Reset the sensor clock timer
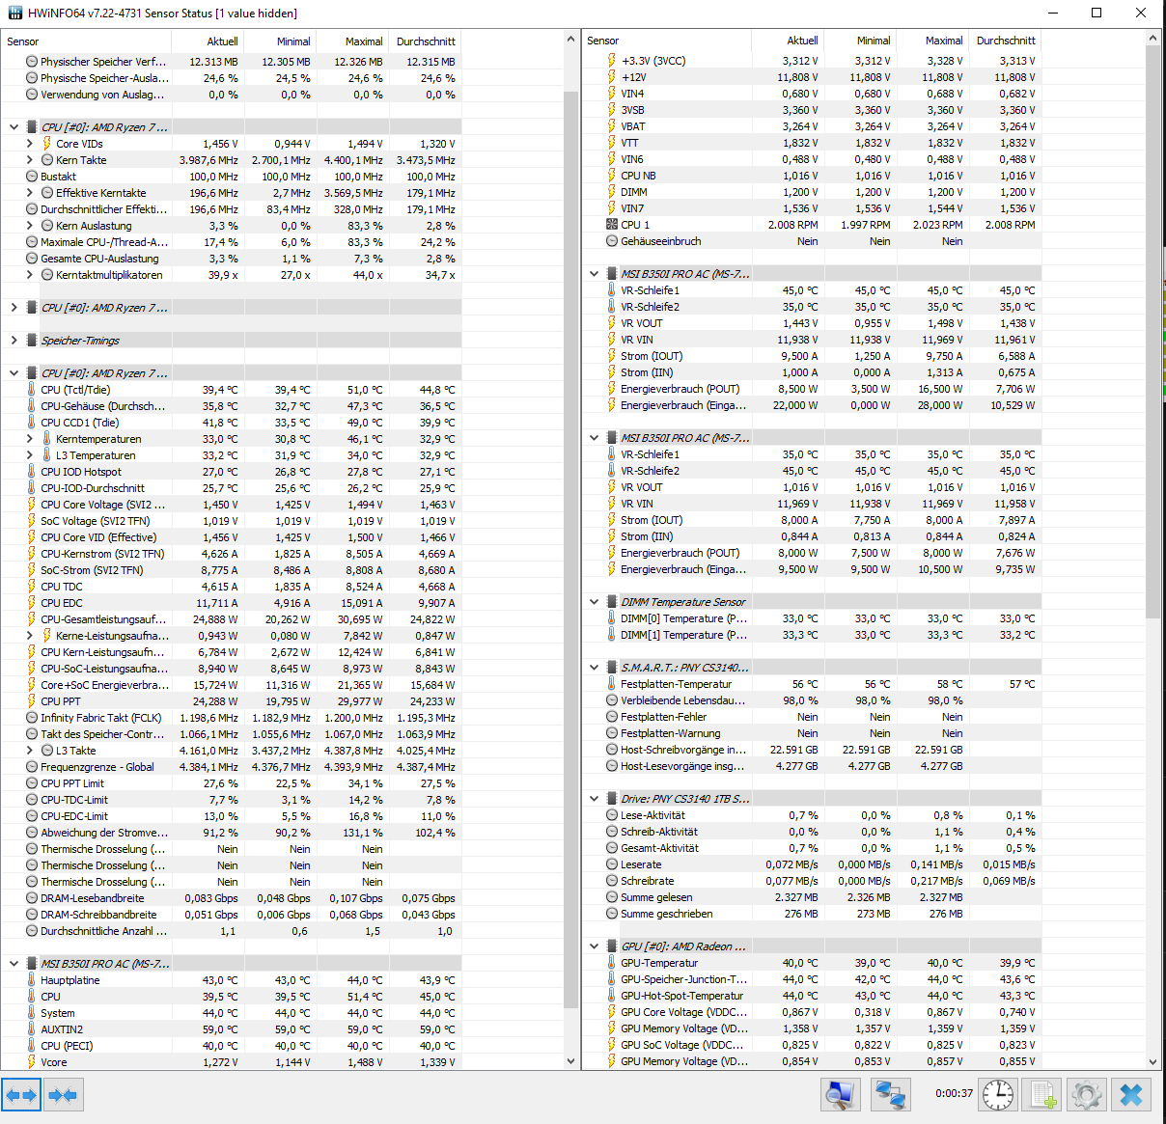1166x1124 pixels. point(998,1095)
